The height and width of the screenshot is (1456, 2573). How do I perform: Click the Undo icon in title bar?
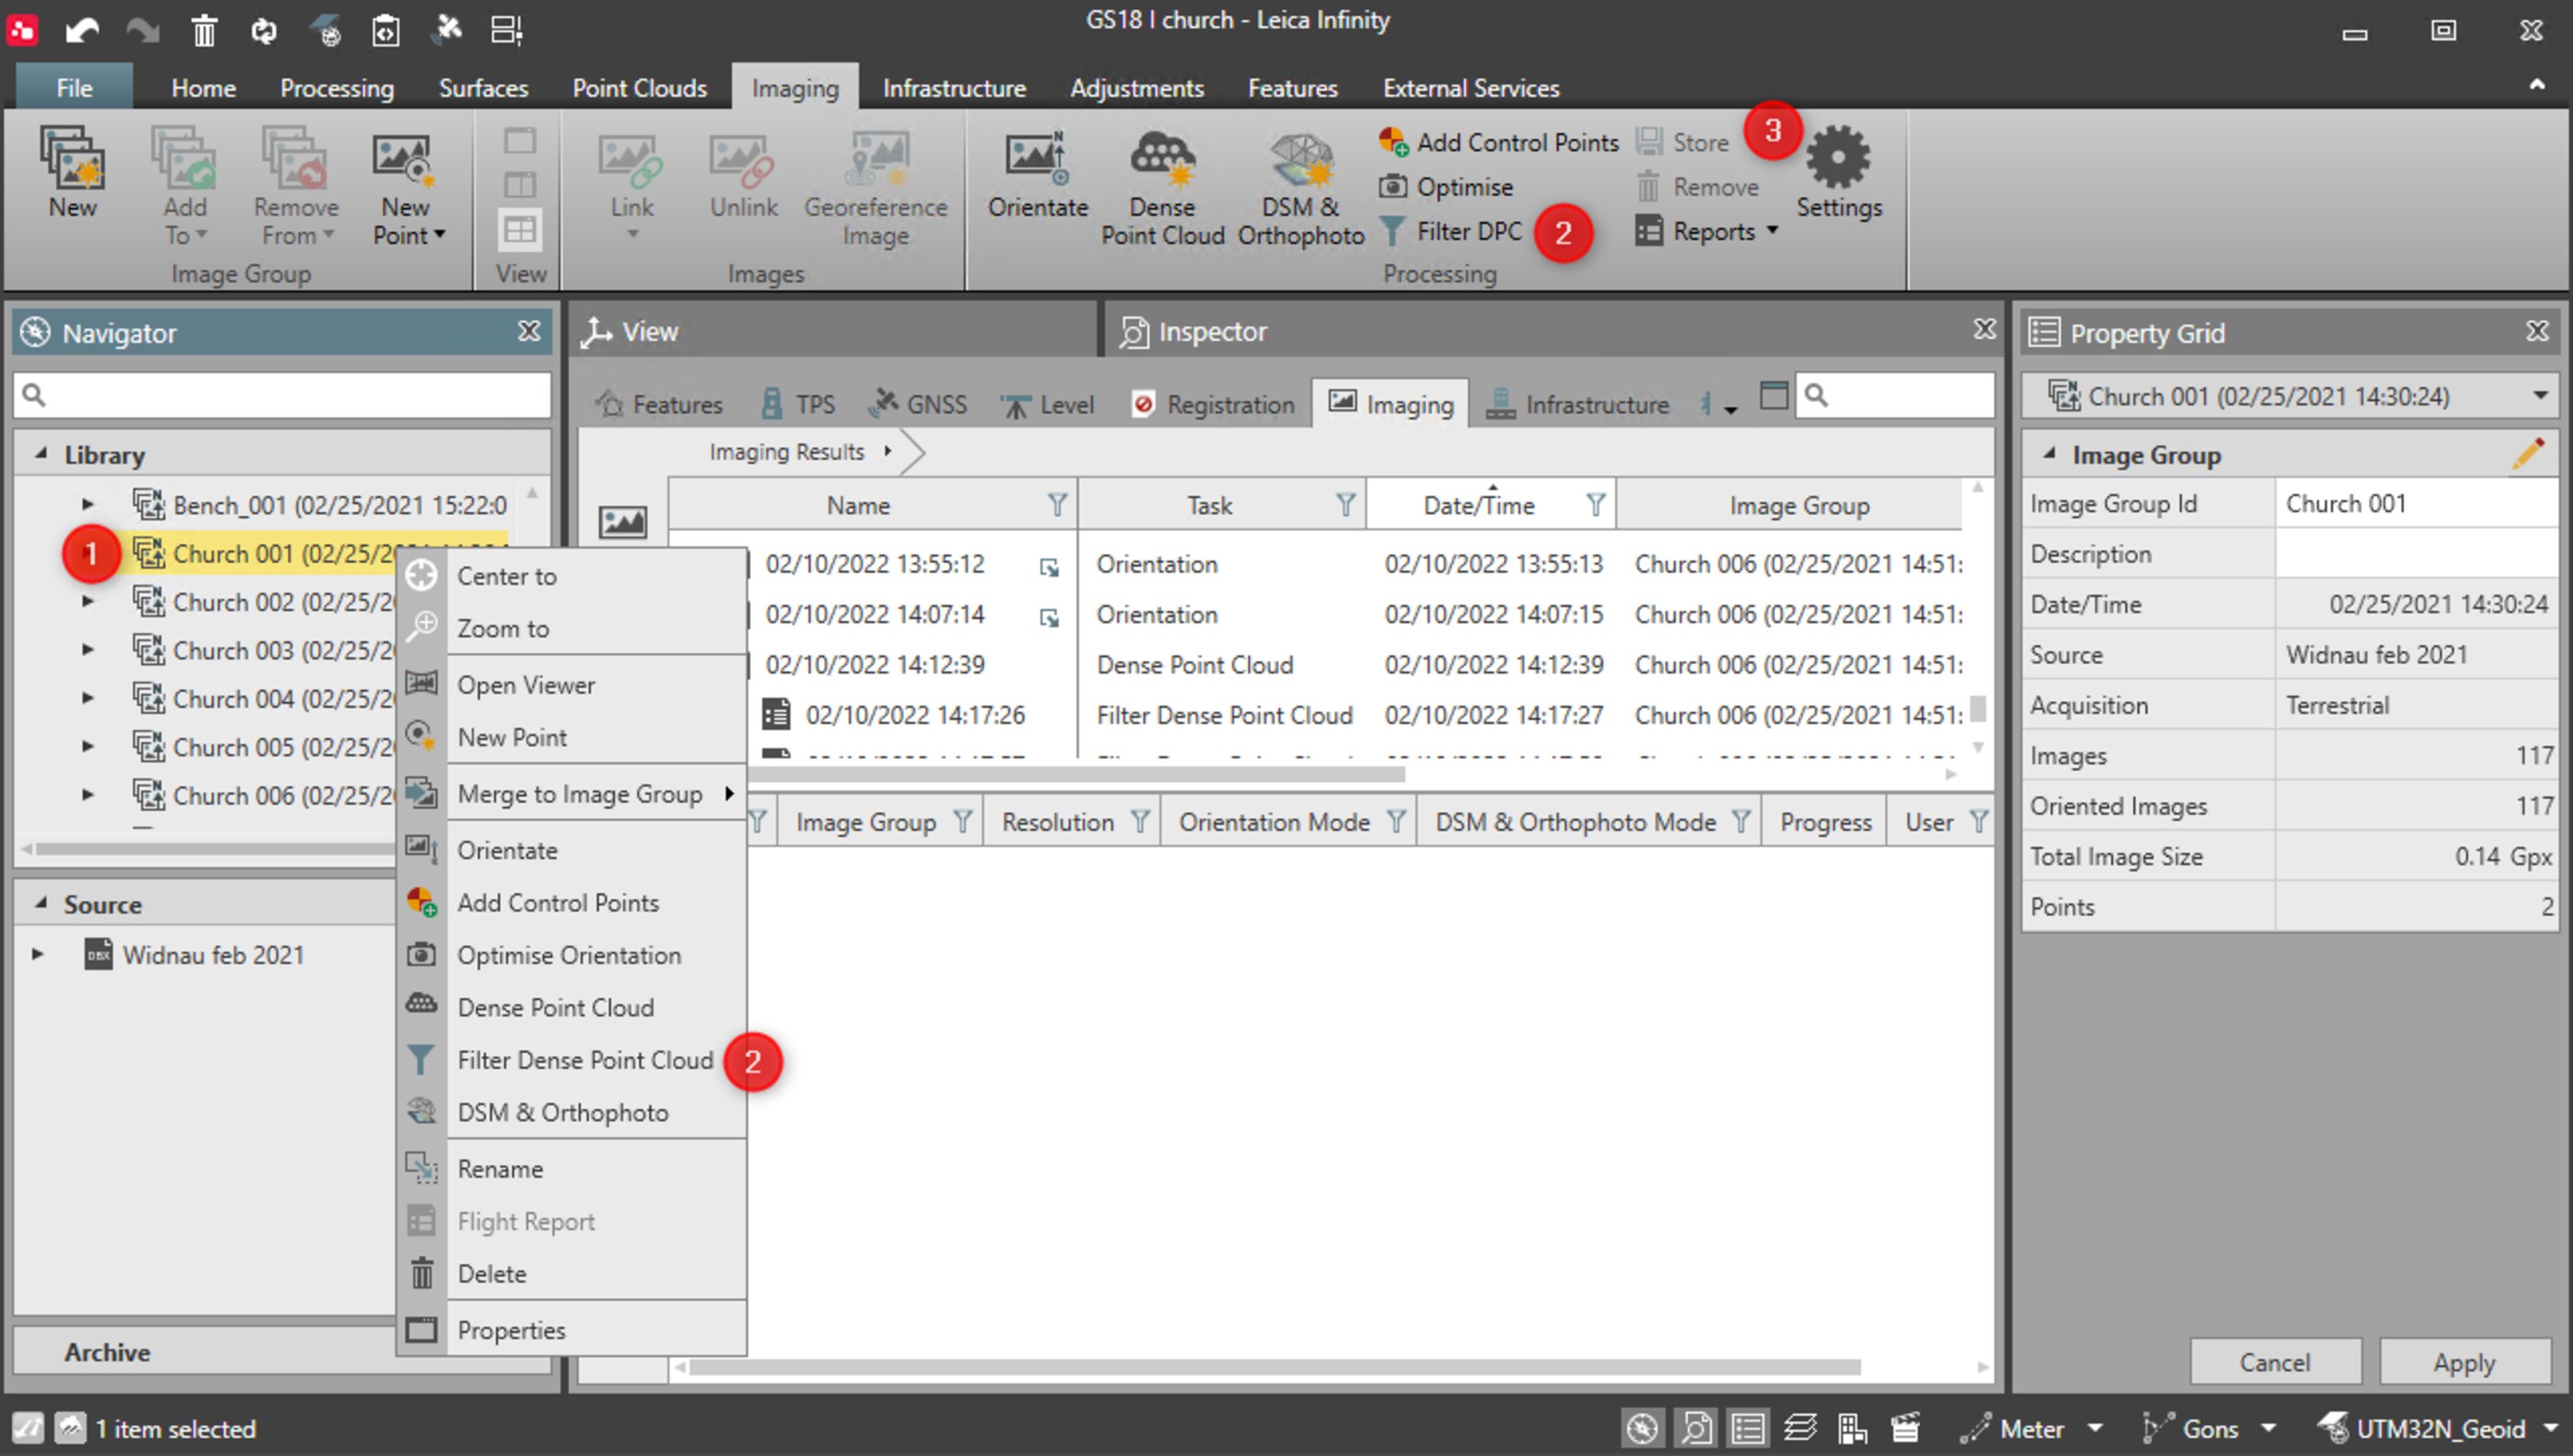(x=82, y=30)
